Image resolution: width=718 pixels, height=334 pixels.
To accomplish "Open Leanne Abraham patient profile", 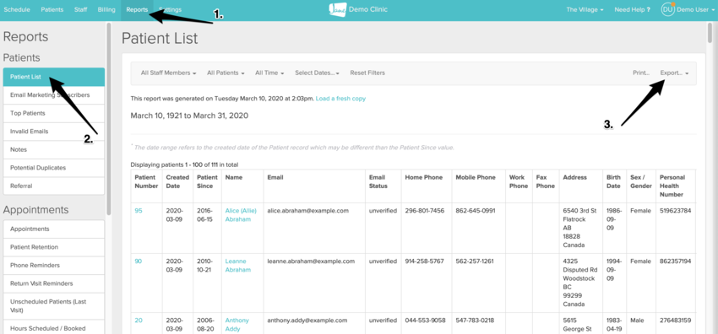I will 238,265.
